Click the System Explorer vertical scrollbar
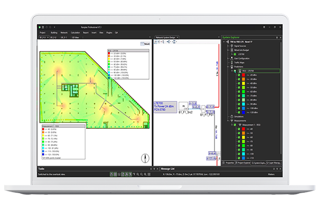319x208 pixels. coord(281,98)
